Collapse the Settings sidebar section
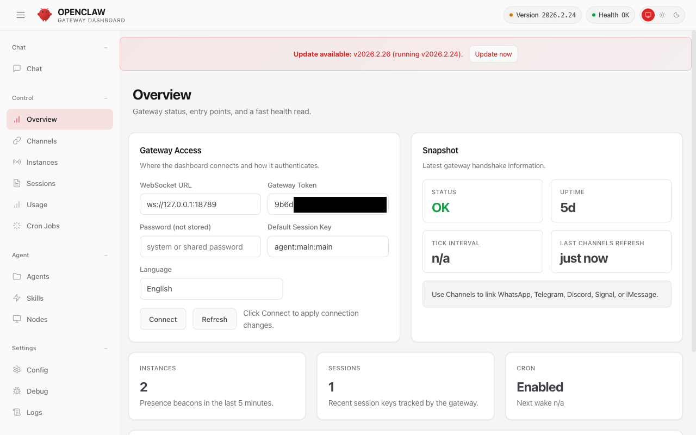This screenshot has height=435, width=696. (x=105, y=348)
